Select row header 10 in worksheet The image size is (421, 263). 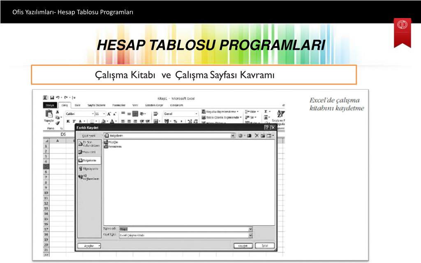pos(46,193)
